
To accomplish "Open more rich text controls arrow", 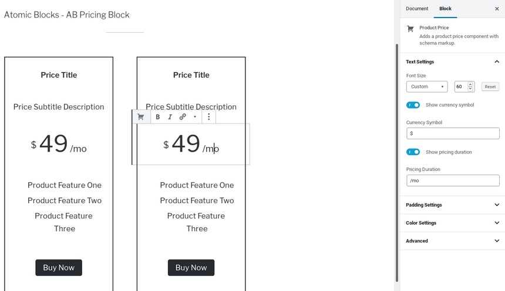I will [195, 117].
